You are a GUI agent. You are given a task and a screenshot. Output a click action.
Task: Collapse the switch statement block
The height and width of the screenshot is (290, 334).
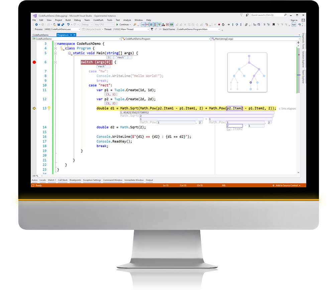pos(55,62)
